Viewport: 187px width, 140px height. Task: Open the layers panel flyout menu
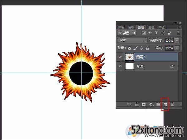point(179,27)
